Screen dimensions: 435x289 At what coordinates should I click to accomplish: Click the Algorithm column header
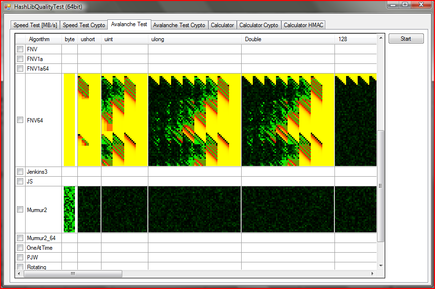tap(43, 39)
